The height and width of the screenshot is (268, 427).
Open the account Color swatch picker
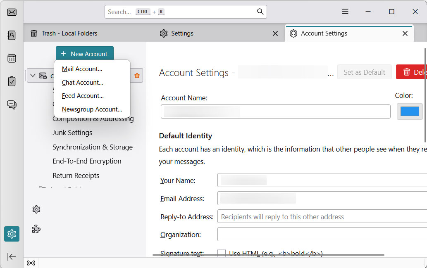tap(410, 111)
